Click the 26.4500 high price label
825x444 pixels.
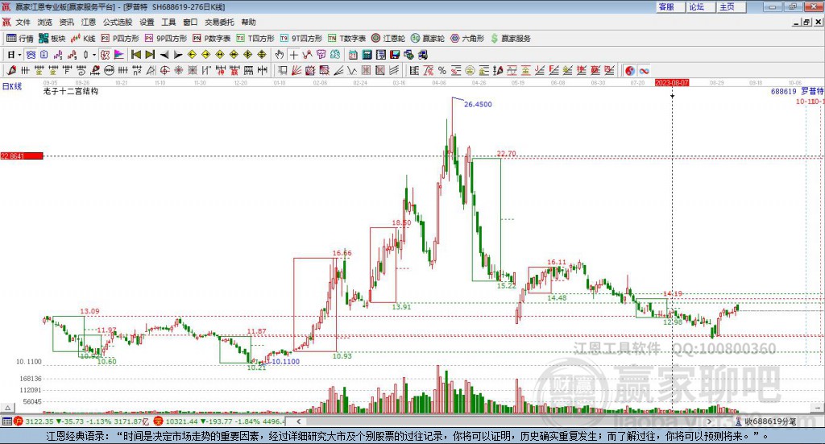pyautogui.click(x=478, y=104)
